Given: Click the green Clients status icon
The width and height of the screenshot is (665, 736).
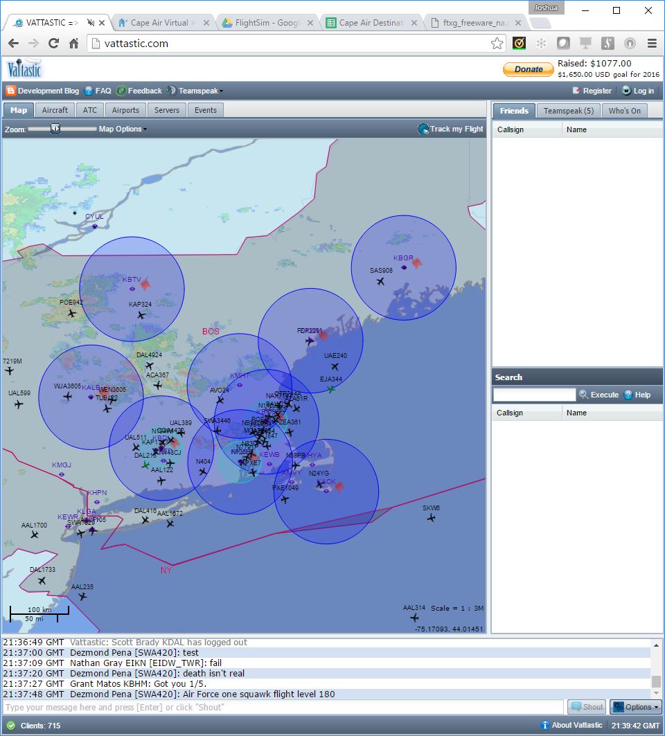Looking at the screenshot, I should click(11, 726).
